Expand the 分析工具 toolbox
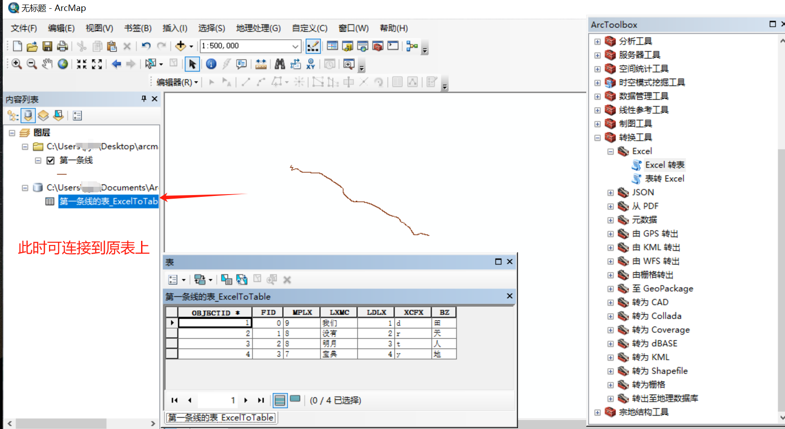This screenshot has width=785, height=429. tap(597, 42)
